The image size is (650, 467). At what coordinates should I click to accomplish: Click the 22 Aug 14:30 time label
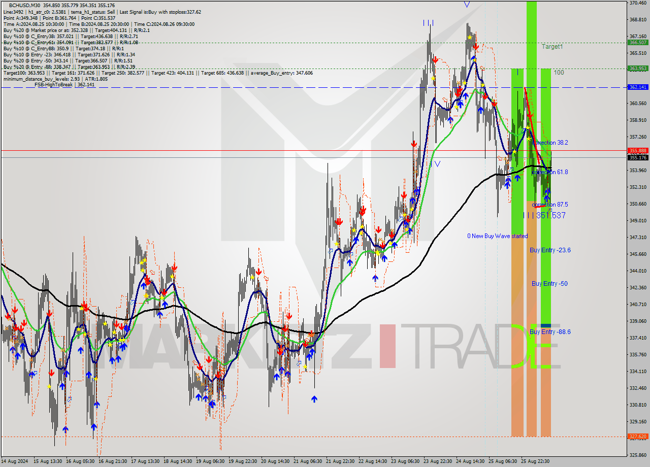pos(373,461)
